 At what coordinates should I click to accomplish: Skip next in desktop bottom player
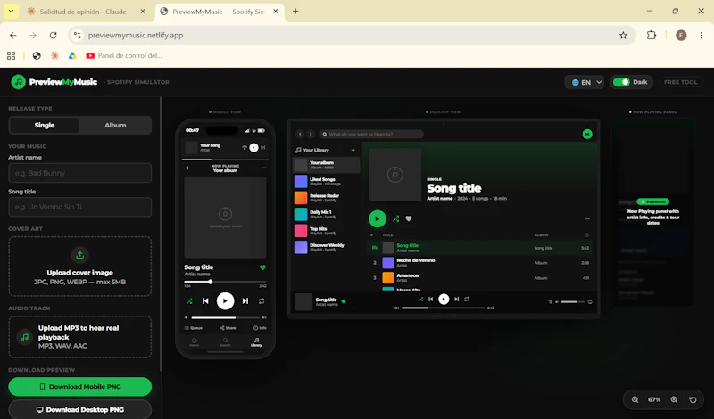click(456, 299)
